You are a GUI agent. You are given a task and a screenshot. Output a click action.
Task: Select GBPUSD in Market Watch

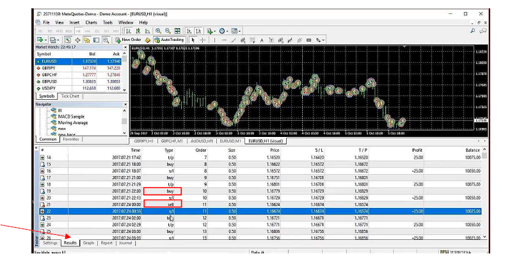point(79,81)
